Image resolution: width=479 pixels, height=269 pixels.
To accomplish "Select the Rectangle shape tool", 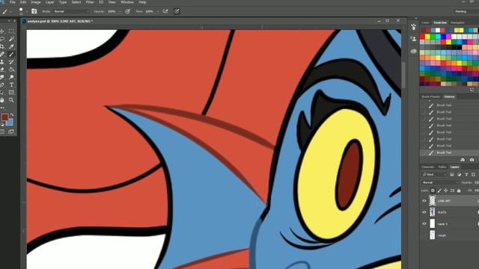I will point(12,93).
